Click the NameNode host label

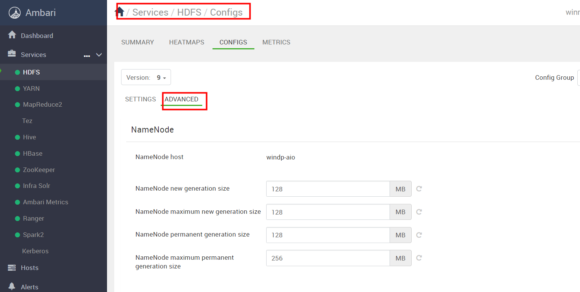[159, 157]
